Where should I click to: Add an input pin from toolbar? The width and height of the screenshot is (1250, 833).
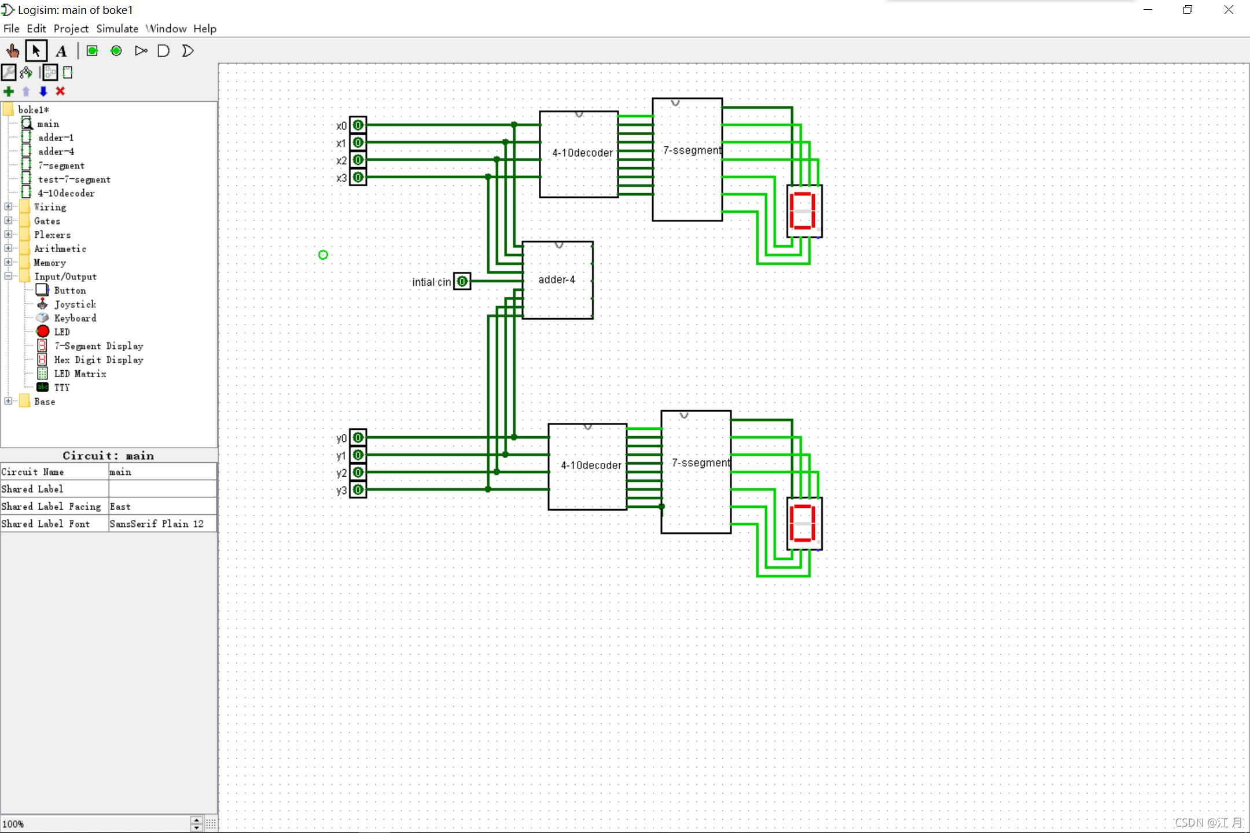(x=93, y=51)
